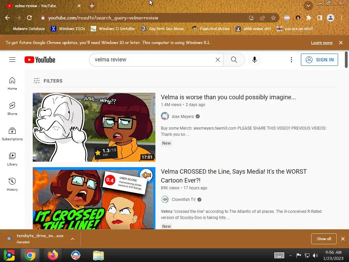349x262 pixels.
Task: Click Alex Meyers channel avatar
Action: pyautogui.click(x=165, y=116)
